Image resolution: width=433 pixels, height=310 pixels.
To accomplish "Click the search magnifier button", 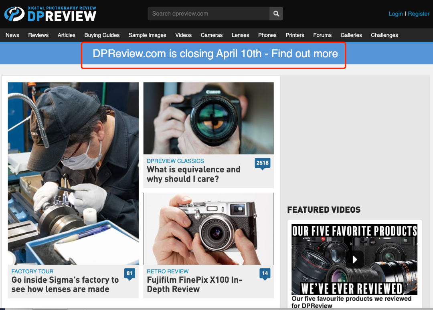I will pyautogui.click(x=276, y=14).
